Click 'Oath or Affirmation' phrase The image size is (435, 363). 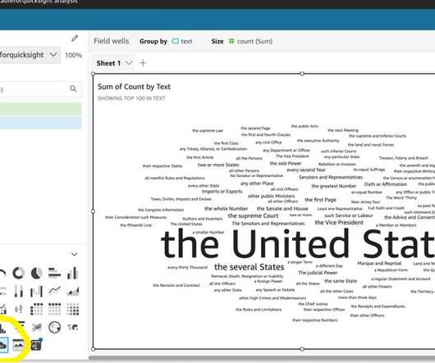[385, 184]
